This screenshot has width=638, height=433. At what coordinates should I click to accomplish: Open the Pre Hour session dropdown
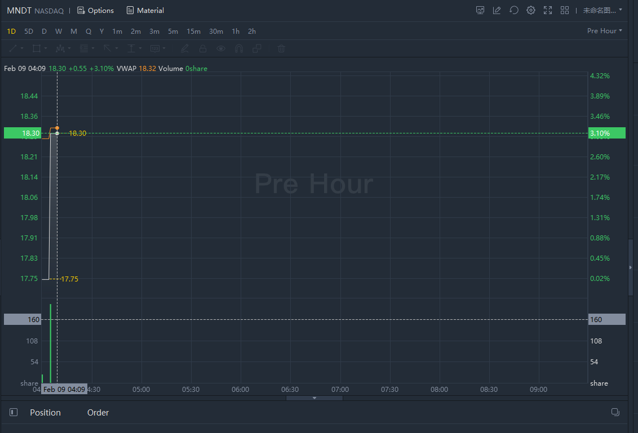(604, 31)
